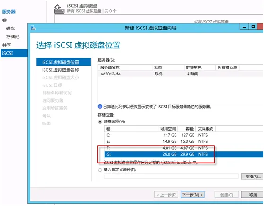
Task: Select volume C: in the volume list
Action: coord(184,135)
